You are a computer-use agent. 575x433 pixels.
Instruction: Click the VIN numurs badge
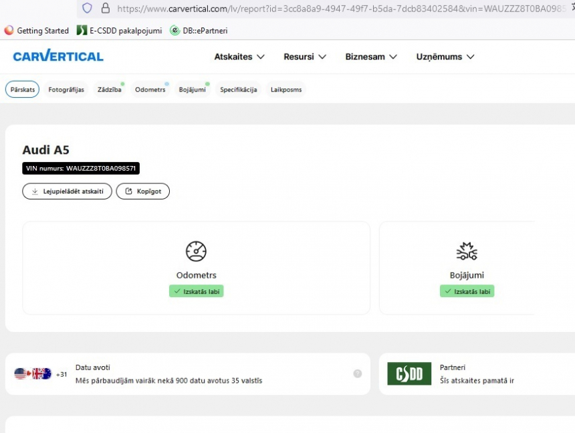click(x=81, y=168)
